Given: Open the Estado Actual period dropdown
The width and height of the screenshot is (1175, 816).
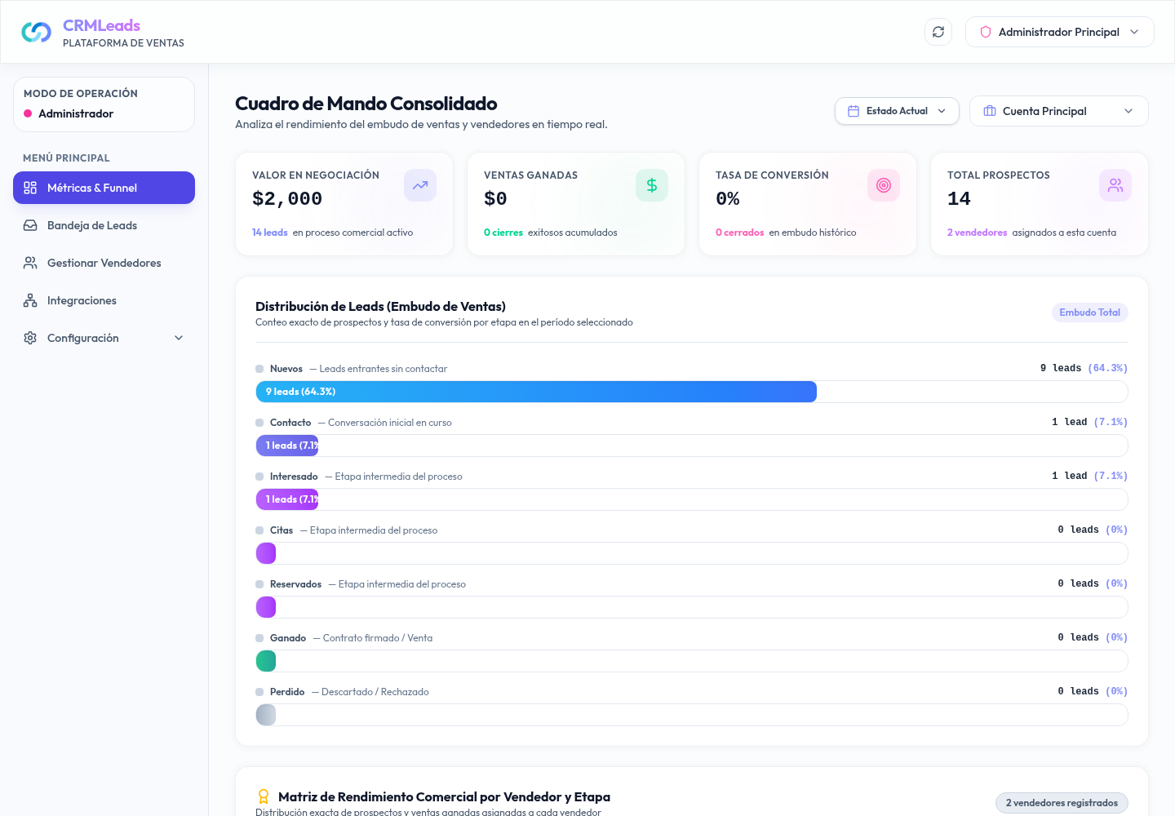Looking at the screenshot, I should [x=897, y=111].
